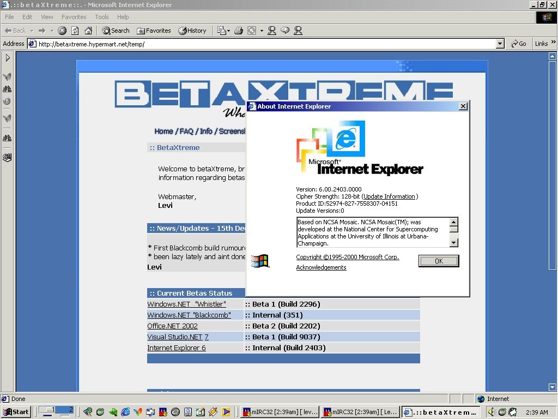Screen dimensions: 558x419
Task: Open the History pane from toolbar
Action: pos(192,31)
